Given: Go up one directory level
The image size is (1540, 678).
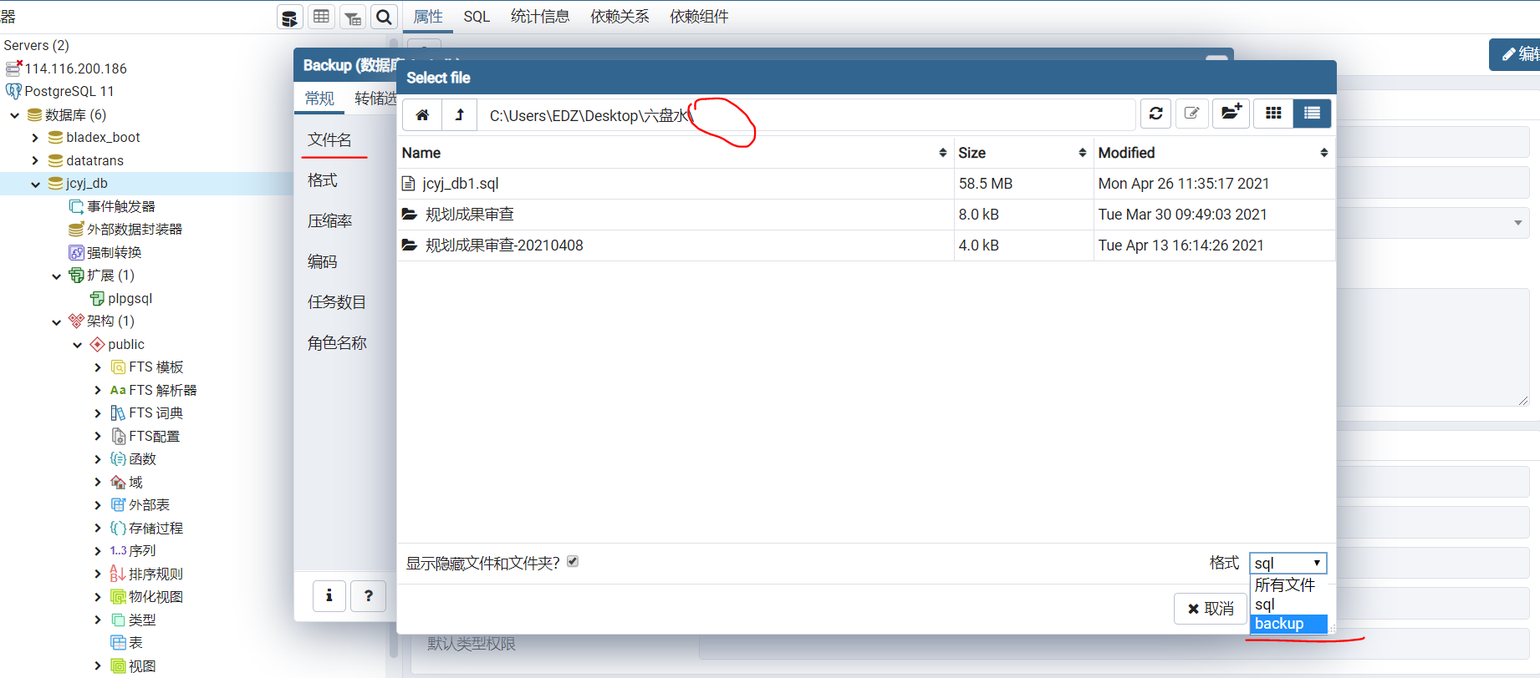Looking at the screenshot, I should (459, 114).
